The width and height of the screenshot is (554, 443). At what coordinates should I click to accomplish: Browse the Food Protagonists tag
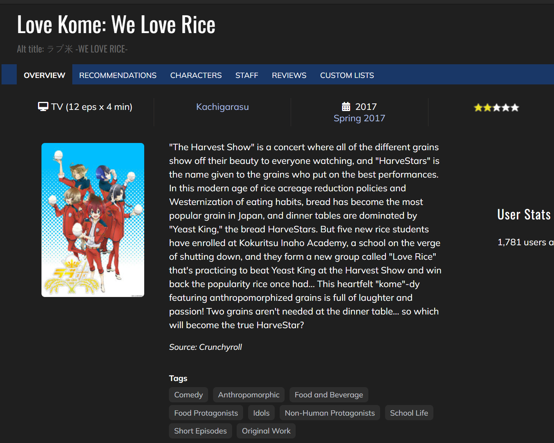206,413
